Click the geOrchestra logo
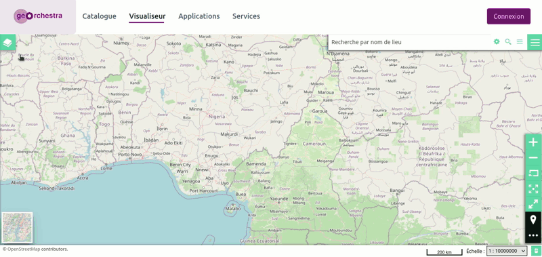Viewport: 542px width, 257px height. pyautogui.click(x=38, y=16)
